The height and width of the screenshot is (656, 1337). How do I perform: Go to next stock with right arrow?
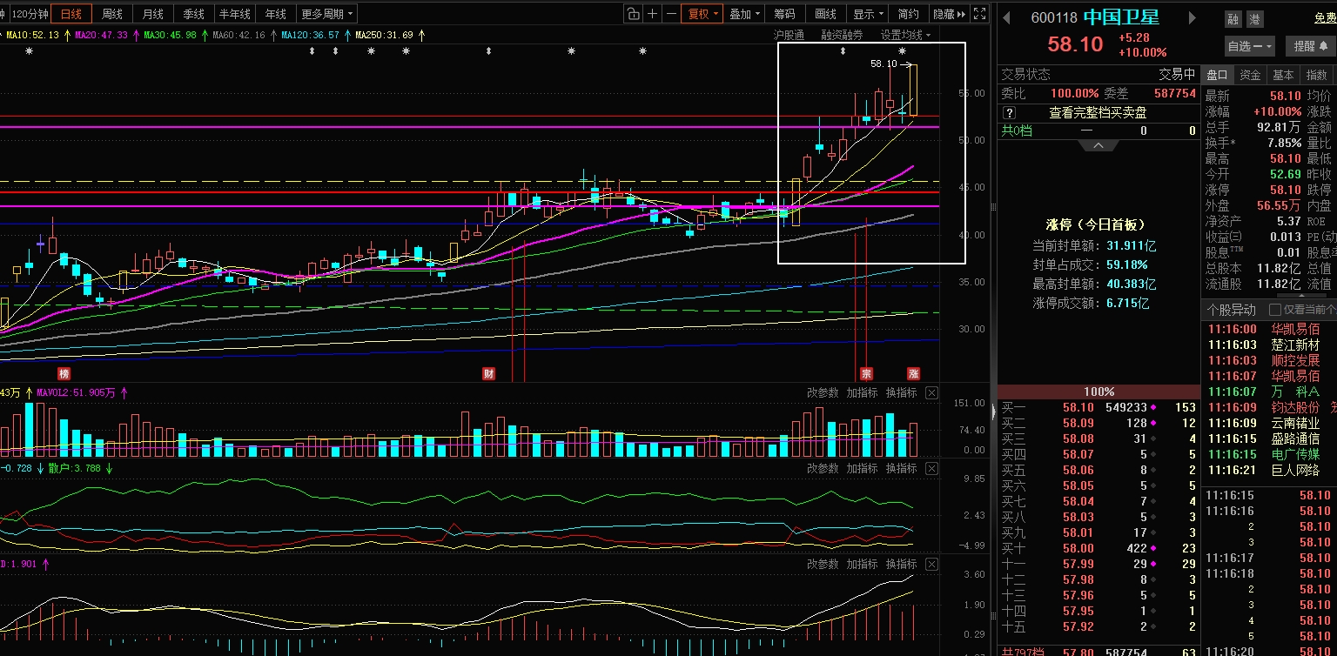[x=1193, y=18]
